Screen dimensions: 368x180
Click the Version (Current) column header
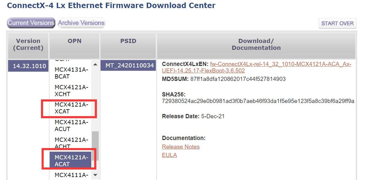(x=28, y=44)
